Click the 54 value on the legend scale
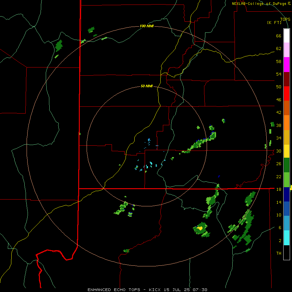The height and width of the screenshot is (292, 292). click(279, 74)
